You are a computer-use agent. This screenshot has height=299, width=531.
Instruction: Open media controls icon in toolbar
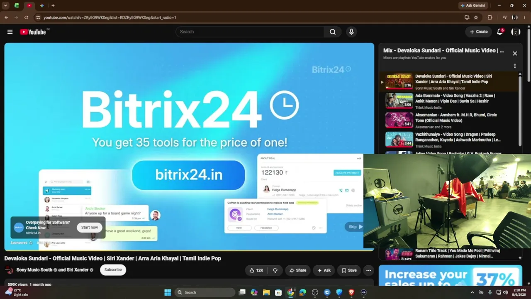pos(505,17)
